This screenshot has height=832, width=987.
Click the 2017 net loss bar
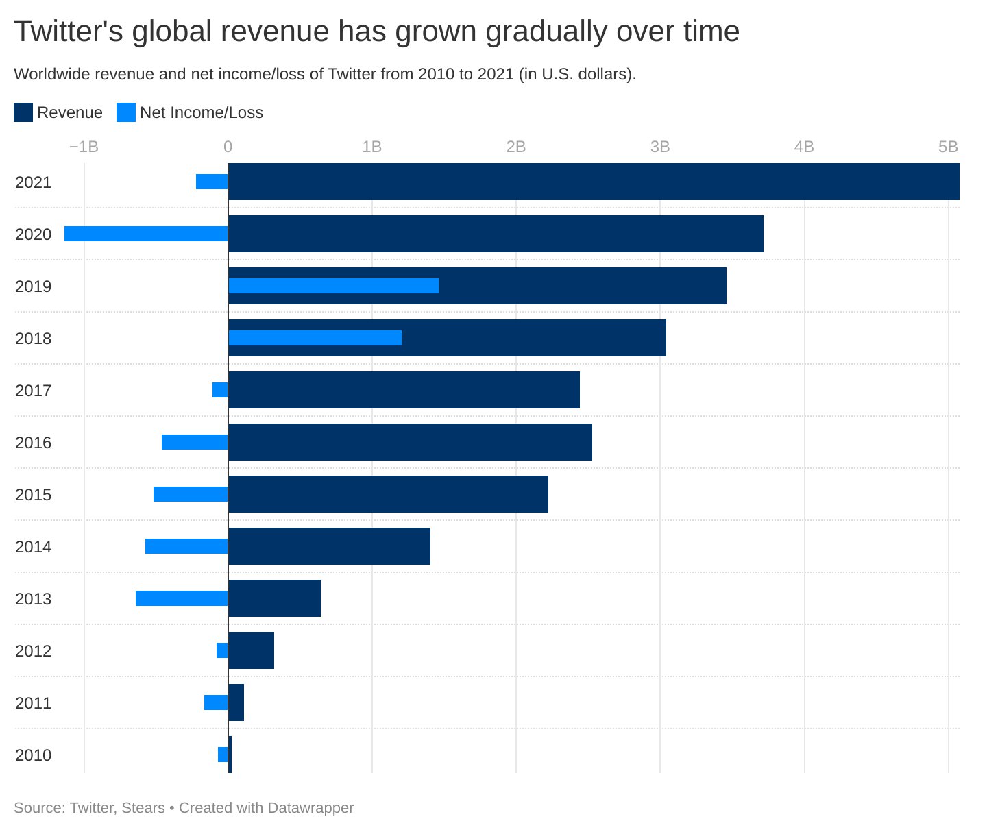(x=220, y=390)
